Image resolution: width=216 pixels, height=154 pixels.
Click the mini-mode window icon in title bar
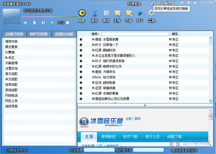click(189, 3)
